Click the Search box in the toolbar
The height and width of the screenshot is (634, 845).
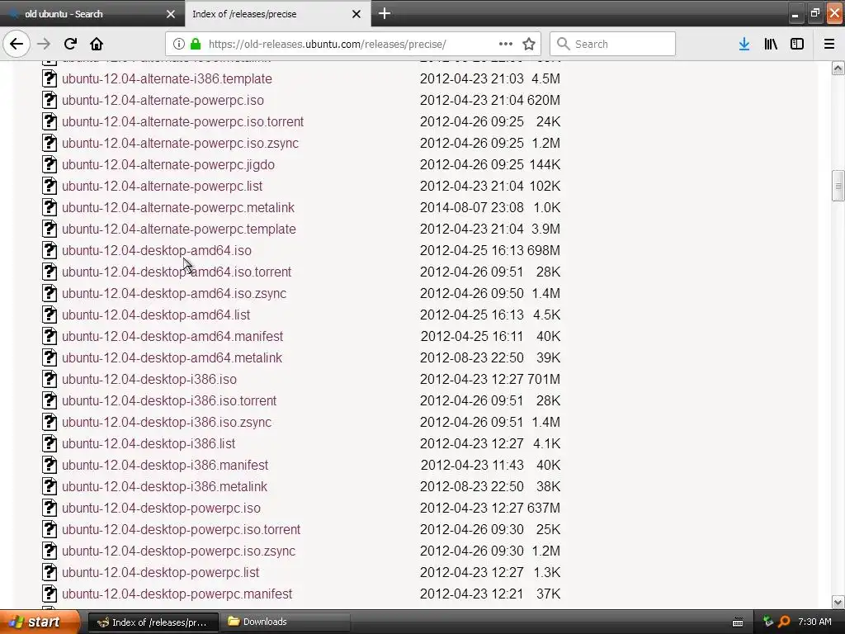tap(613, 45)
